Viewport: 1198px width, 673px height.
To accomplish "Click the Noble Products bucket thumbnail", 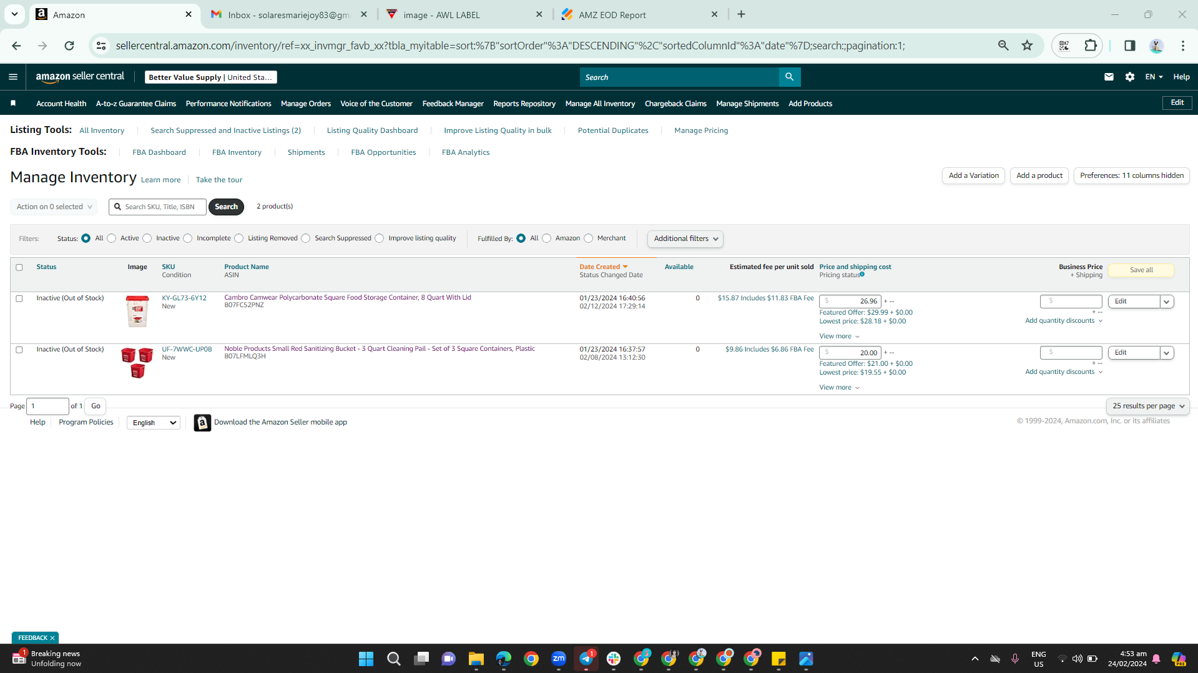I will coord(137,363).
